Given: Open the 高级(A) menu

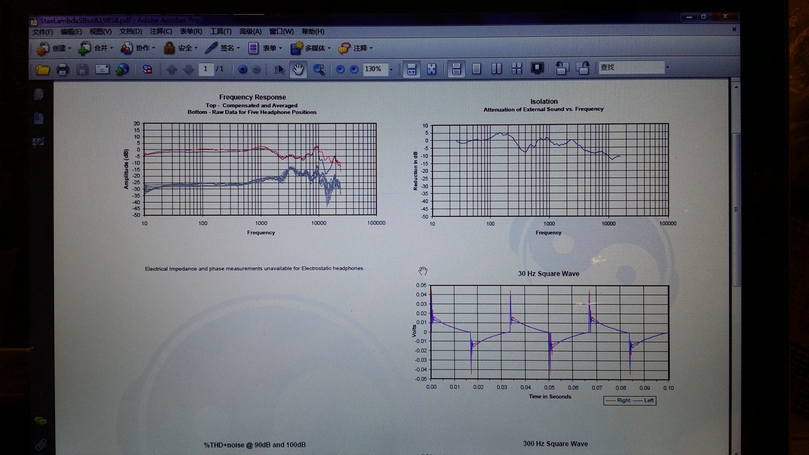Looking at the screenshot, I should click(x=250, y=32).
